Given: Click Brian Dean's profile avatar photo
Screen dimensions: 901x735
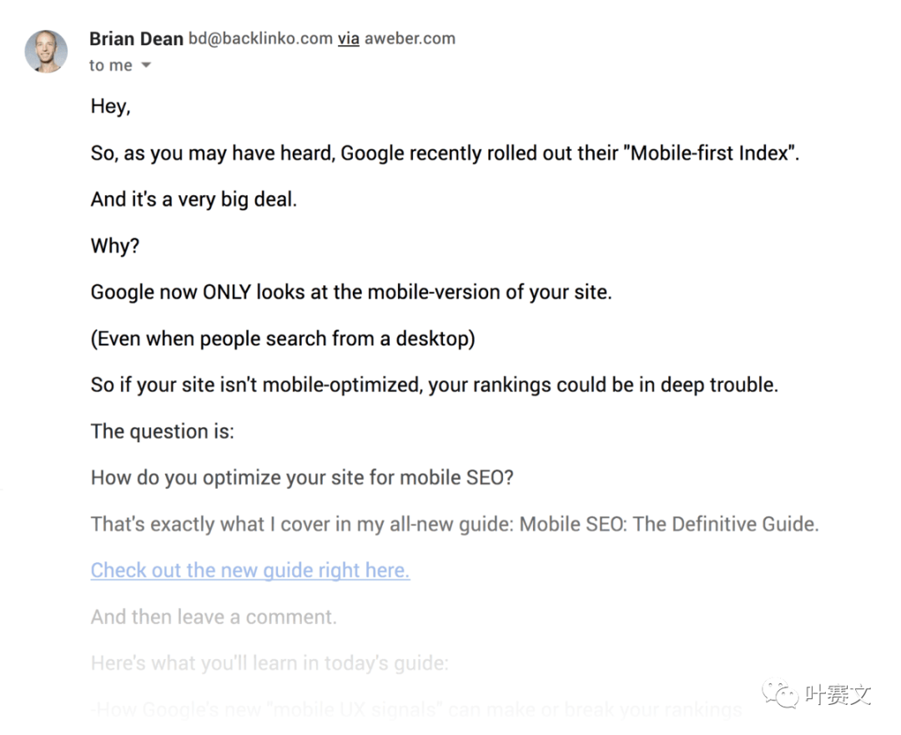Looking at the screenshot, I should [x=46, y=51].
